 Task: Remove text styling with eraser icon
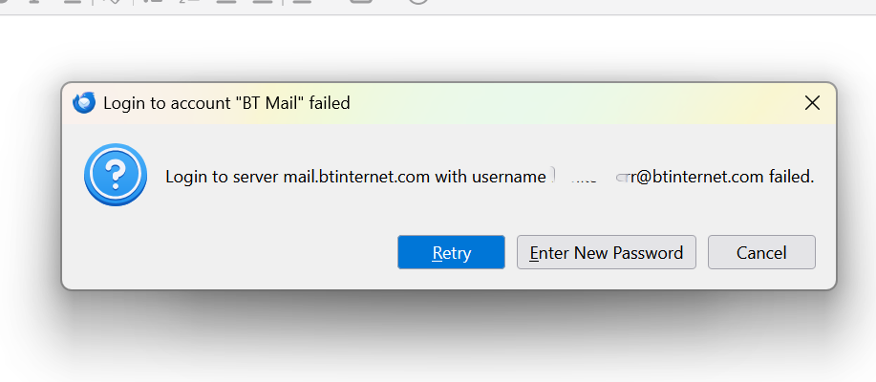point(113,2)
